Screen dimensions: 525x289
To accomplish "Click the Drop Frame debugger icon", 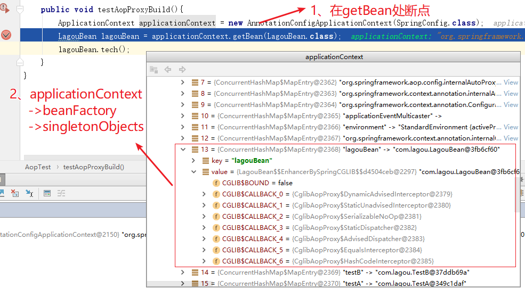I will tap(15, 193).
